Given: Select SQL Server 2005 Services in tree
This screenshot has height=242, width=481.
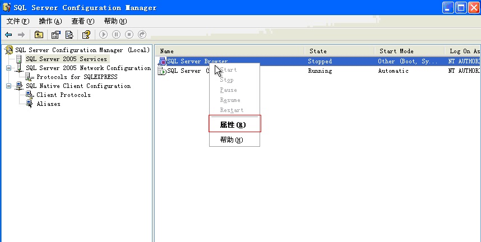Looking at the screenshot, I should (x=66, y=59).
